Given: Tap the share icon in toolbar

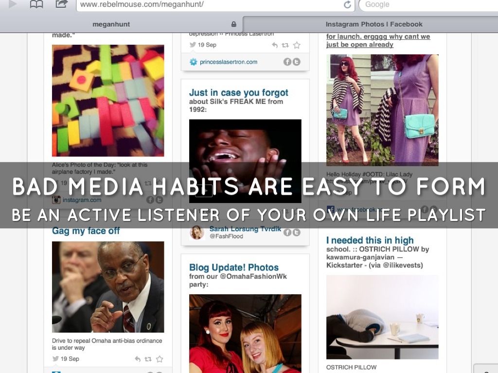Looking at the screenshot, I should (x=62, y=4).
